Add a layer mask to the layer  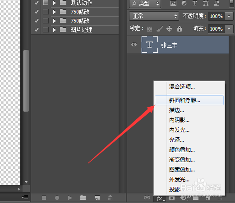[x=171, y=198]
